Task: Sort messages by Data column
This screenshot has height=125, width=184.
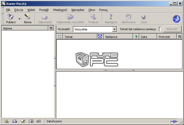Action: (148, 37)
